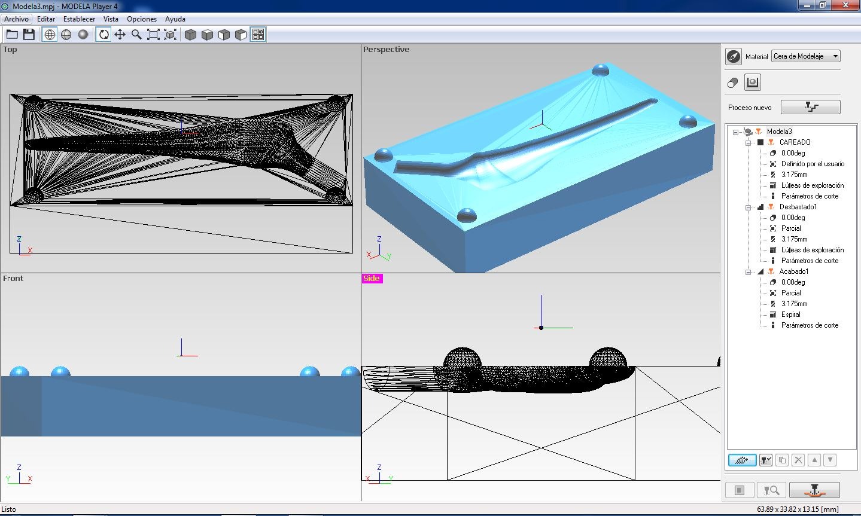861x516 pixels.
Task: Select the first solid gray cube view
Action: [191, 35]
